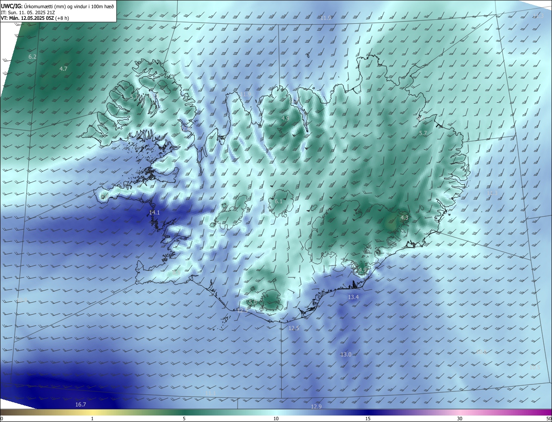Click the color scale tick label 5
The image size is (552, 422).
coord(184,419)
